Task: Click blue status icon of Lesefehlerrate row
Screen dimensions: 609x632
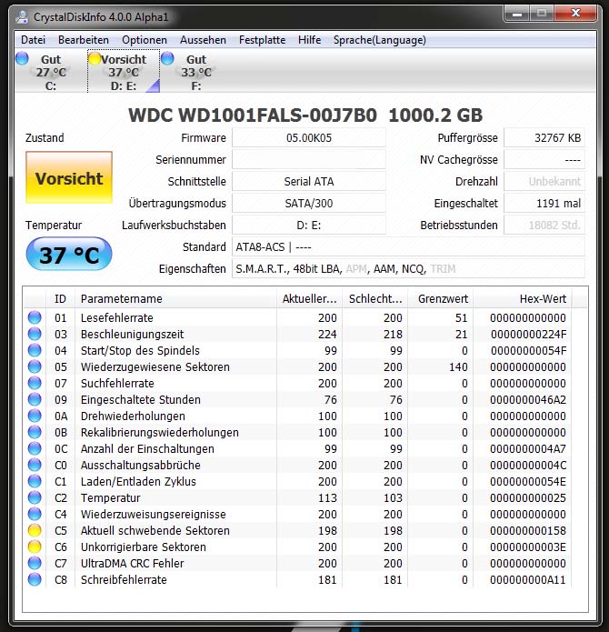Action: point(35,317)
